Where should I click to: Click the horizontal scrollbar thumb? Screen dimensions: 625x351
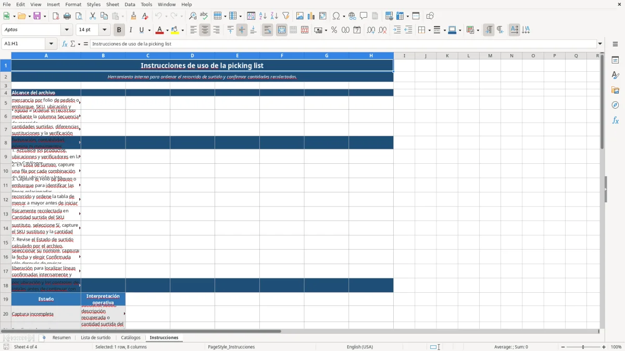click(142, 331)
